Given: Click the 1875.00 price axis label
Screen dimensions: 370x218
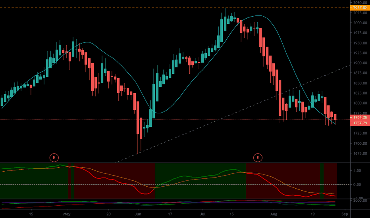Looking at the screenshot, I should [x=360, y=73].
